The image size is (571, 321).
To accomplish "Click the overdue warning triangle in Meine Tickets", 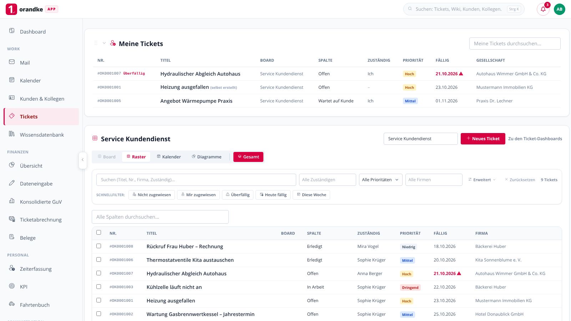I will [x=461, y=74].
